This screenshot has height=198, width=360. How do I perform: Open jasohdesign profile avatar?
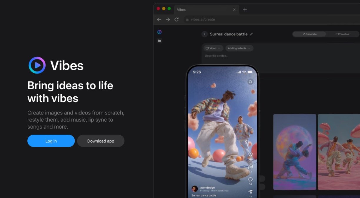click(x=194, y=189)
